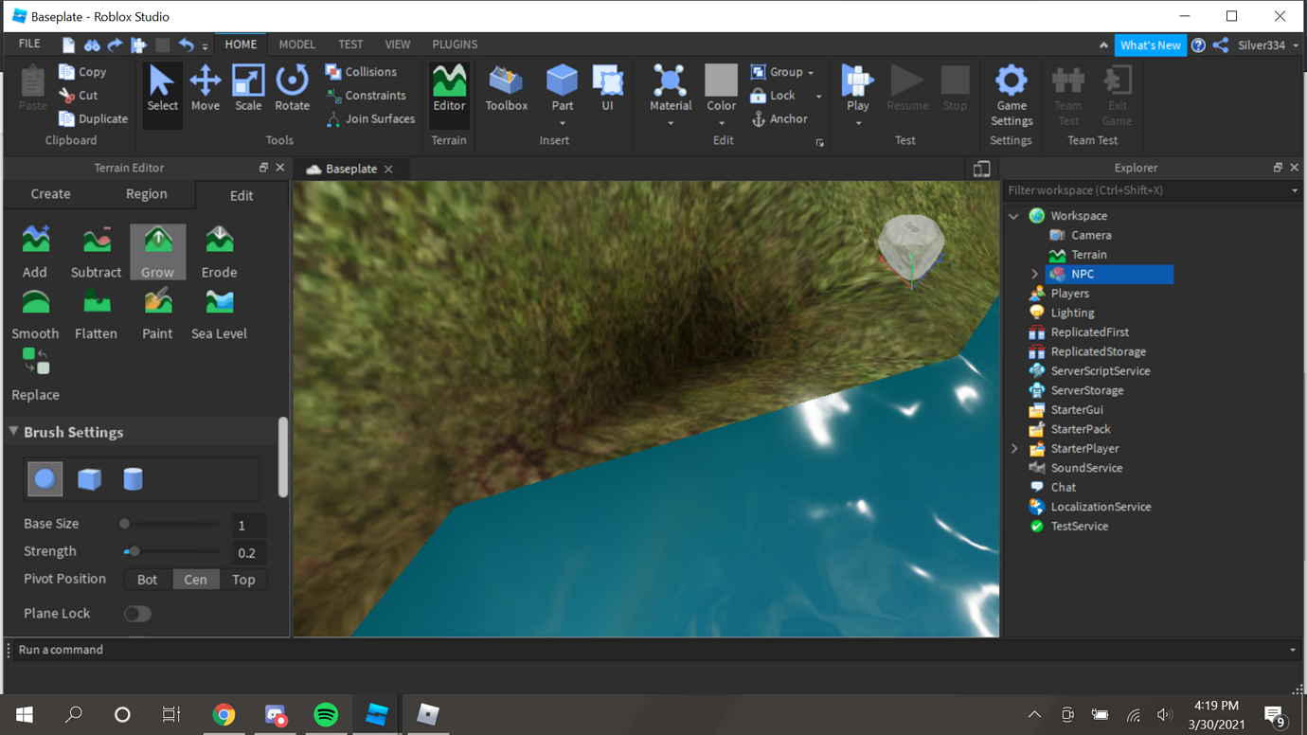Open the Region terrain tab

coord(146,194)
